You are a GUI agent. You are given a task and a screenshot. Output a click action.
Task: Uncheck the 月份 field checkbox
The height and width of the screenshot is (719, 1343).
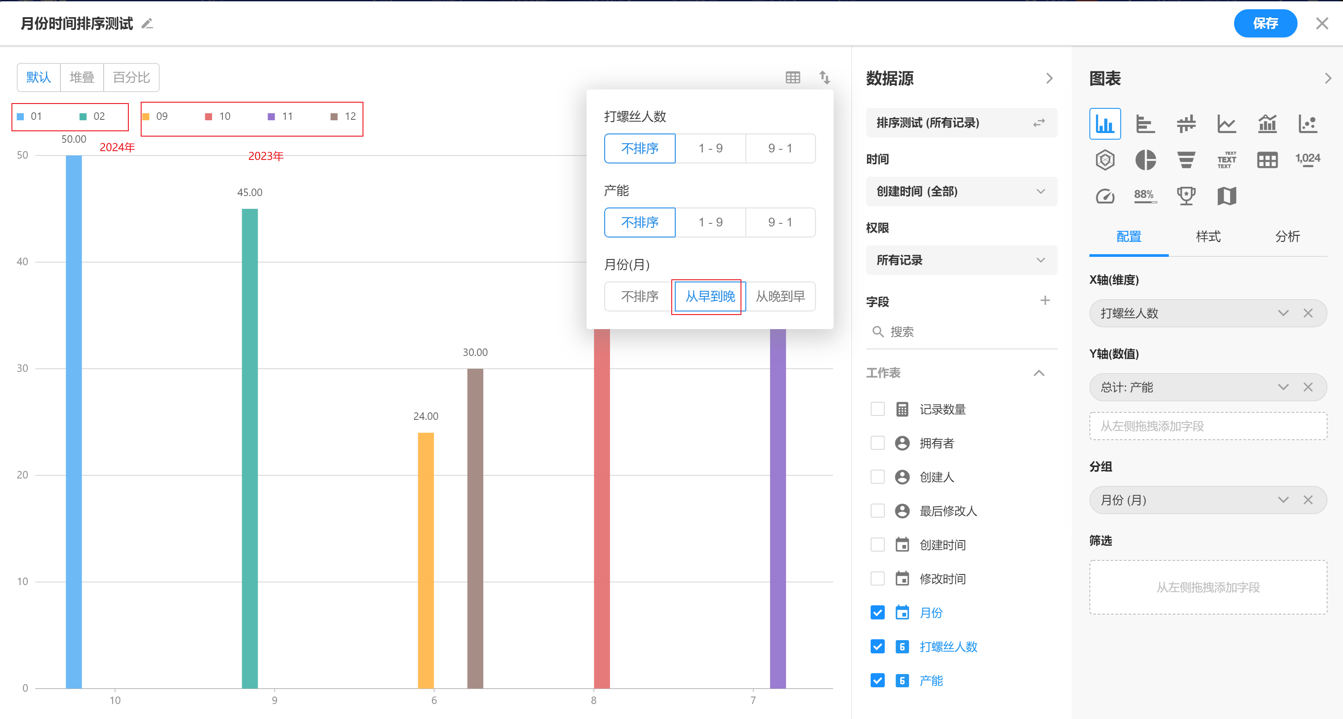click(x=877, y=613)
